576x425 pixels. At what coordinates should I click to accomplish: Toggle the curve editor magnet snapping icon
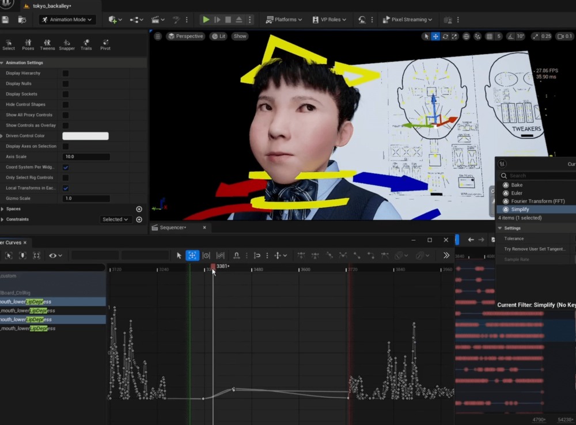tap(237, 255)
